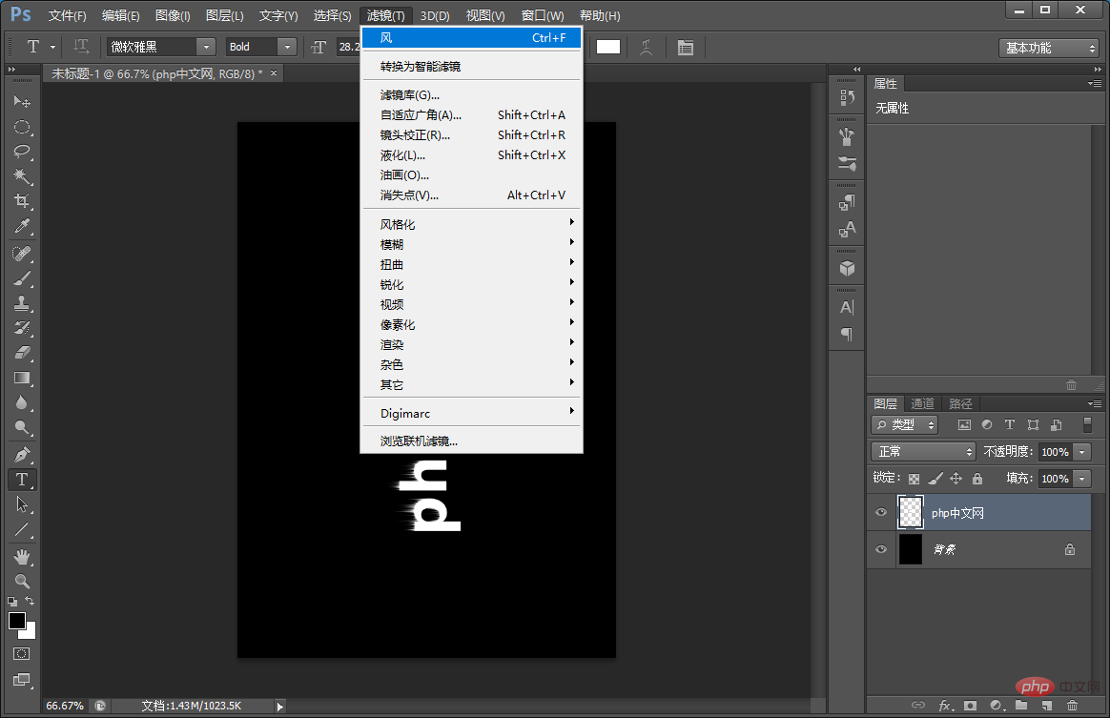Hide the php中文网 layer
1110x718 pixels.
[881, 513]
